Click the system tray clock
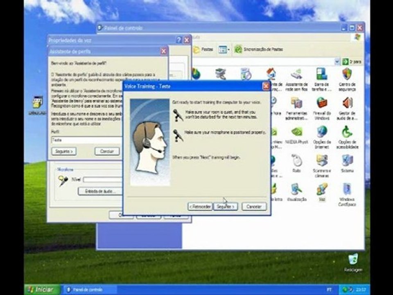The image size is (393, 295). coord(361,290)
